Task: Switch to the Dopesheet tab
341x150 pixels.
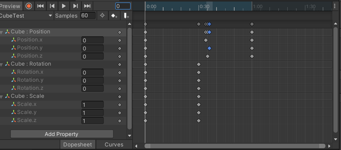Action: (78, 145)
